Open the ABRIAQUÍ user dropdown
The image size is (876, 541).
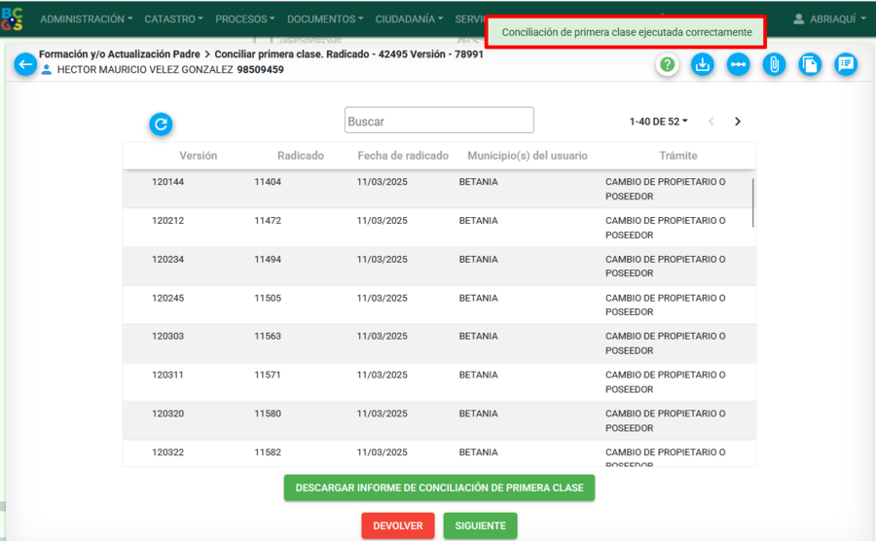829,19
